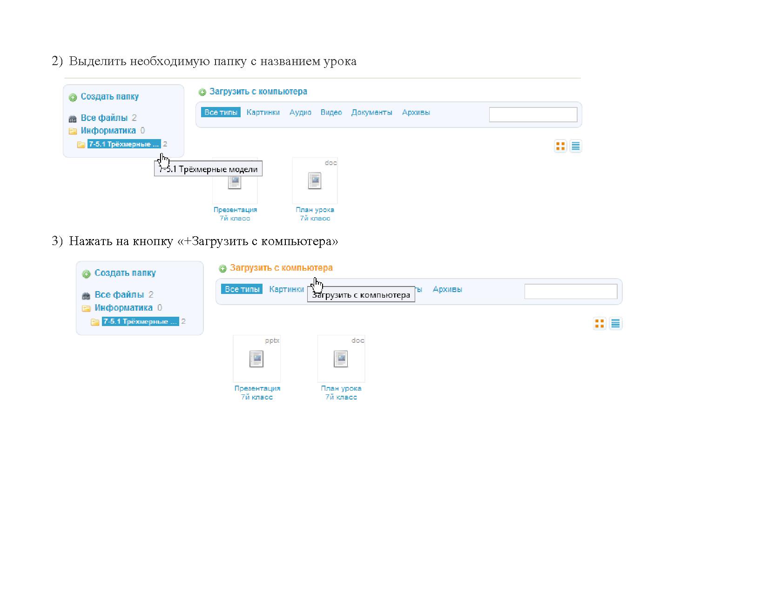Click 'Презентация 7й класс' label in lower screenshot

257,393
